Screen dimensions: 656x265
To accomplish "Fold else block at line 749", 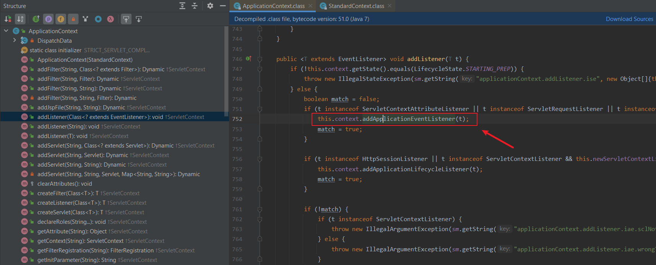I will tap(260, 89).
